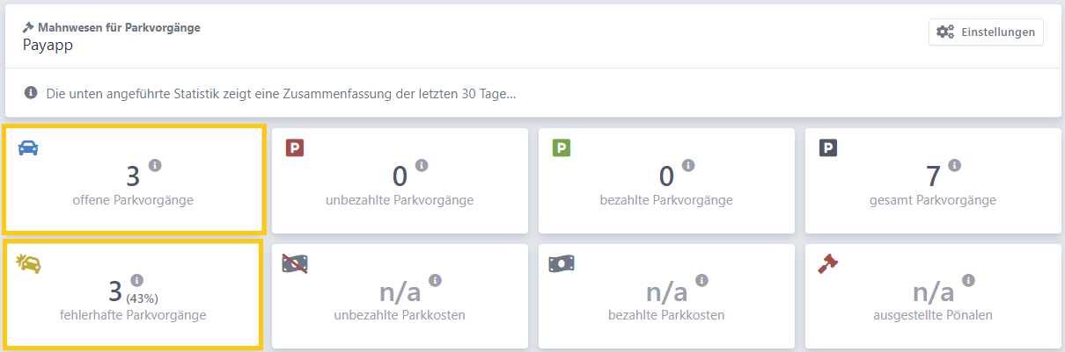The height and width of the screenshot is (352, 1065).
Task: Click the info icon in the statistics notice
Action: pyautogui.click(x=31, y=92)
